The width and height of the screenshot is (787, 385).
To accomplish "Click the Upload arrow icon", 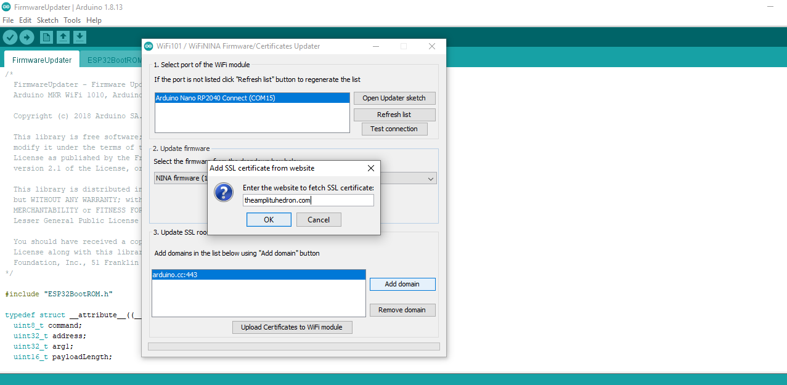I will (x=27, y=38).
